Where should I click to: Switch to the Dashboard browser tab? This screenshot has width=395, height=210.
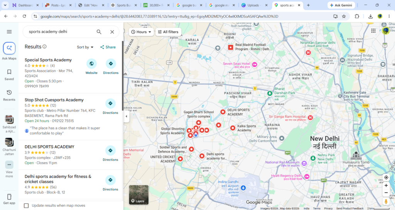(25, 5)
